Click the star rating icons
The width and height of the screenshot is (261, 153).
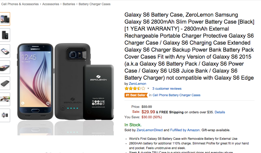click(x=135, y=89)
